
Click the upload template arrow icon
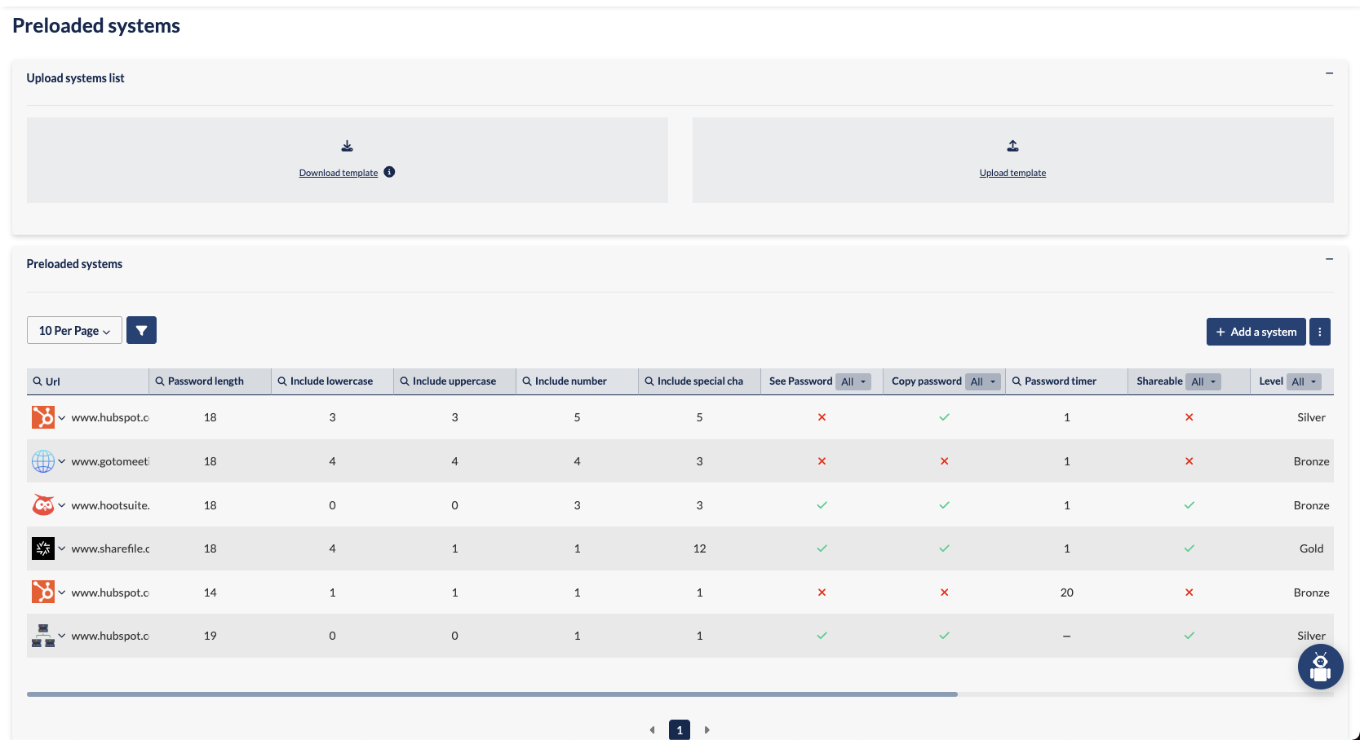click(1012, 146)
